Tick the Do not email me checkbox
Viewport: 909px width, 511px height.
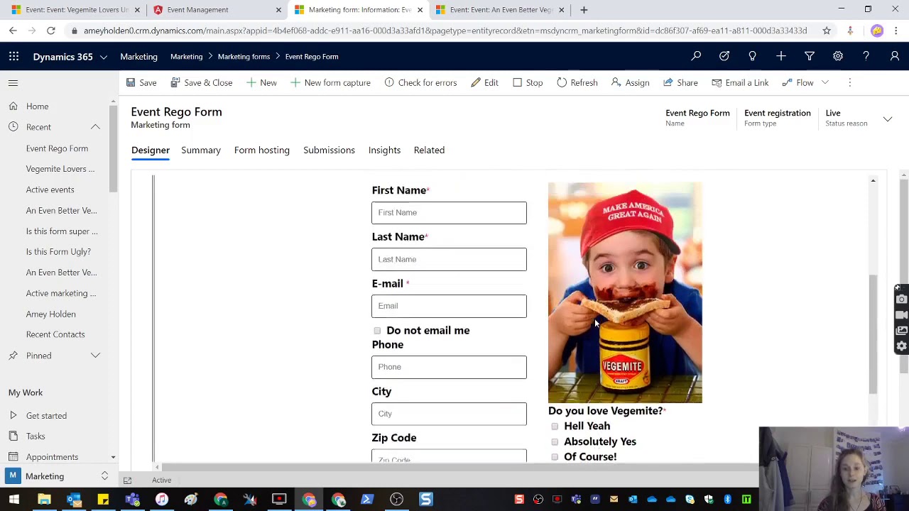click(x=377, y=331)
